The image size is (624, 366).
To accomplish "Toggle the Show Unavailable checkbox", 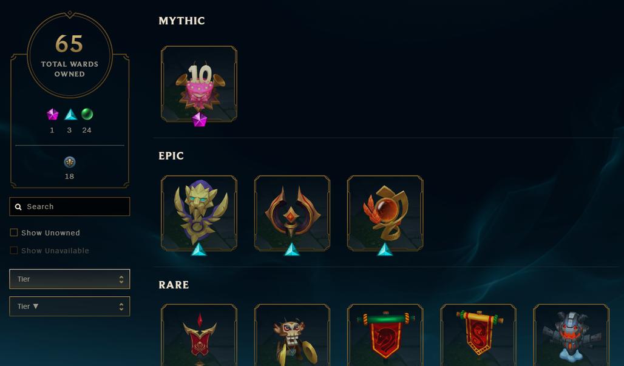I will (x=14, y=250).
